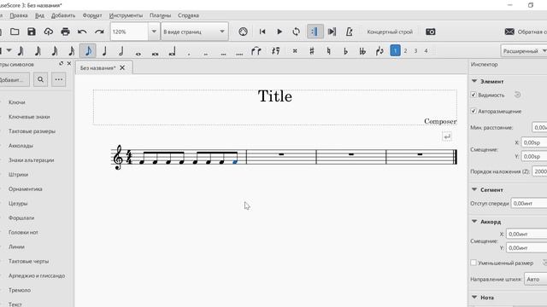The width and height of the screenshot is (547, 307).
Task: Apply natural accidental
Action: (x=328, y=51)
